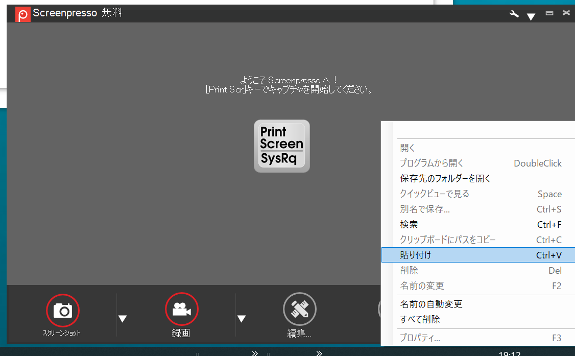Select すべて削除 in the context menu

(478, 319)
